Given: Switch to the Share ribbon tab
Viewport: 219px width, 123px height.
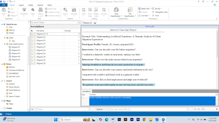Looking at the screenshot, I should coord(50,5).
